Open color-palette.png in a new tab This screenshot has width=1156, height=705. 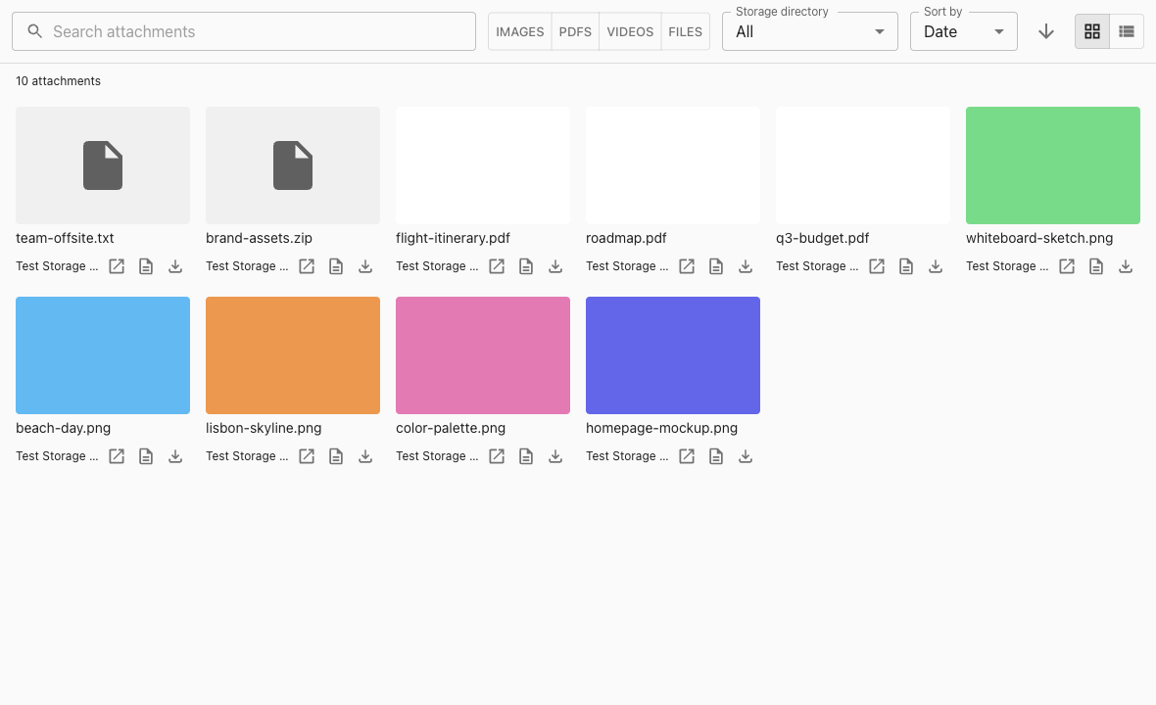coord(497,456)
